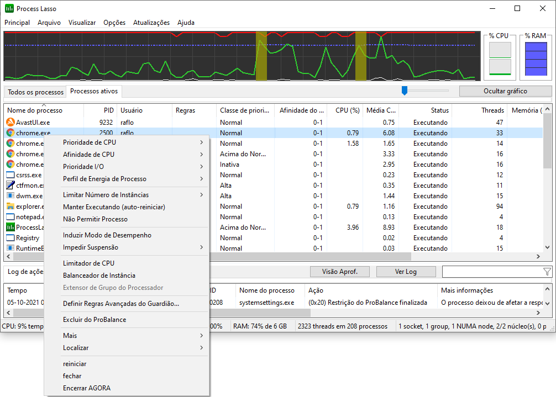
Task: Click the Process Lasso title bar icon
Action: coord(9,8)
